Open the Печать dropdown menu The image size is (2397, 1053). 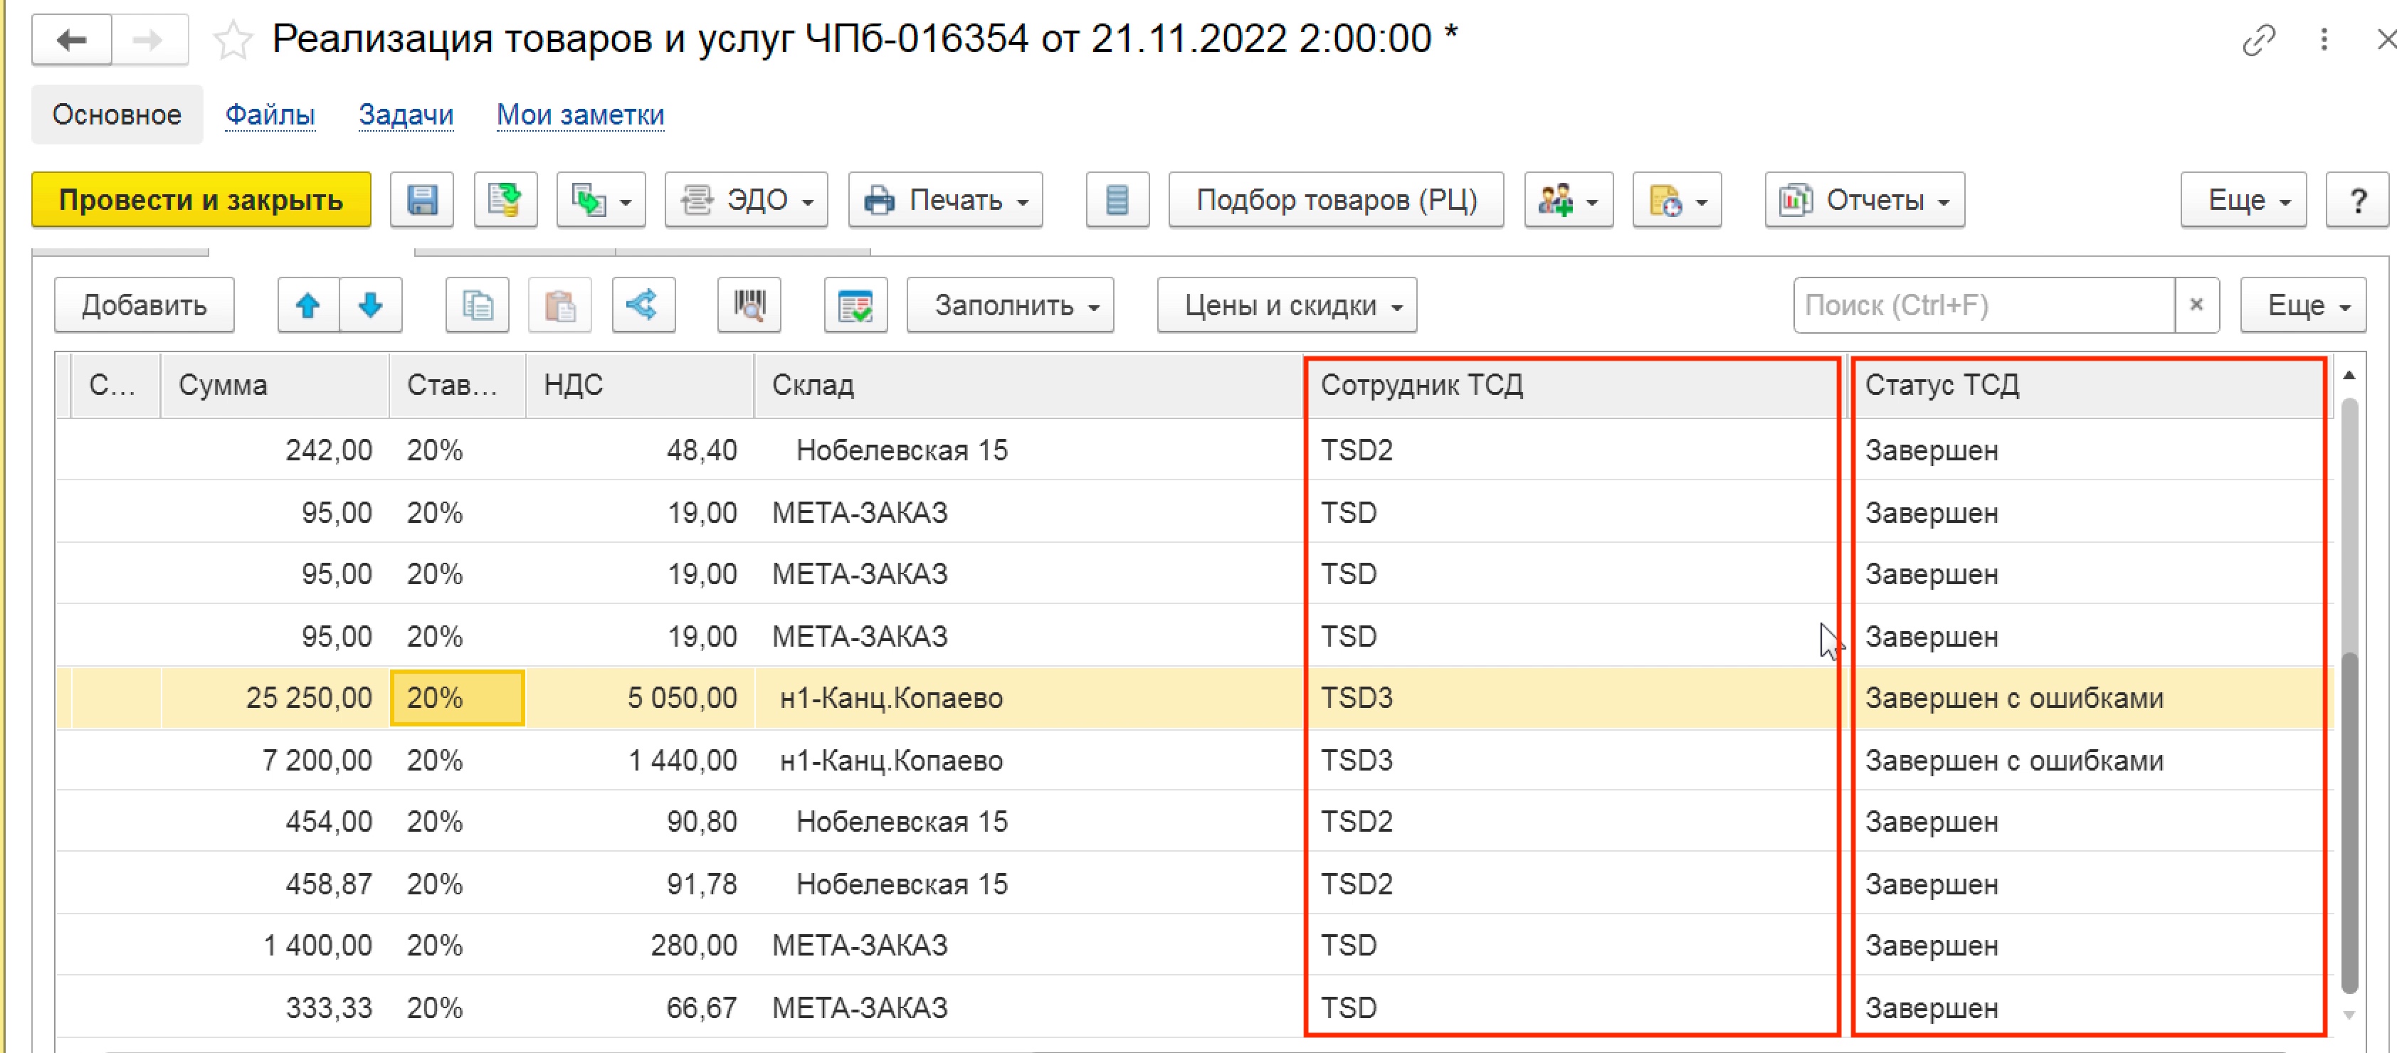coord(945,200)
